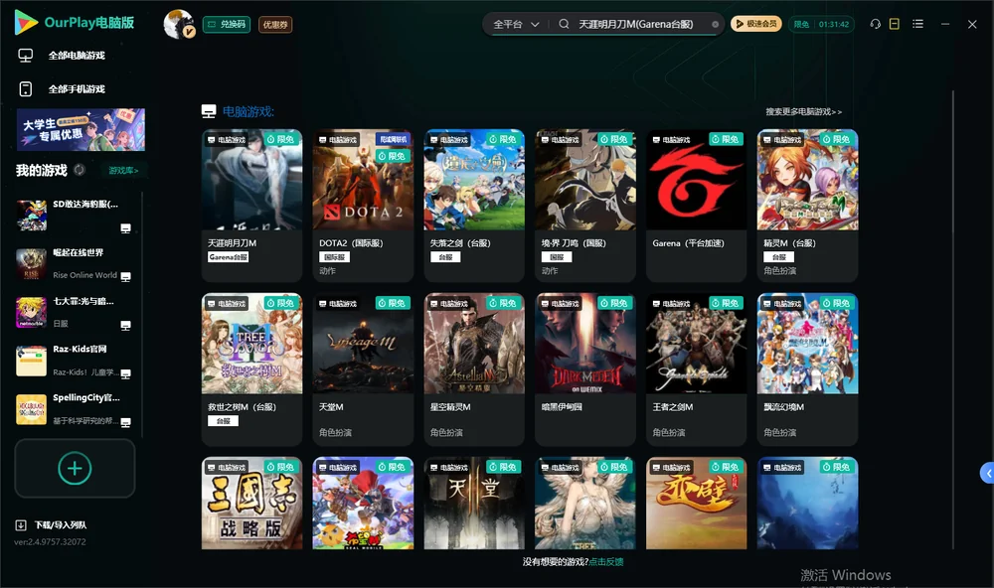Click the 兑换码 redeem code button
994x588 pixels.
point(227,25)
